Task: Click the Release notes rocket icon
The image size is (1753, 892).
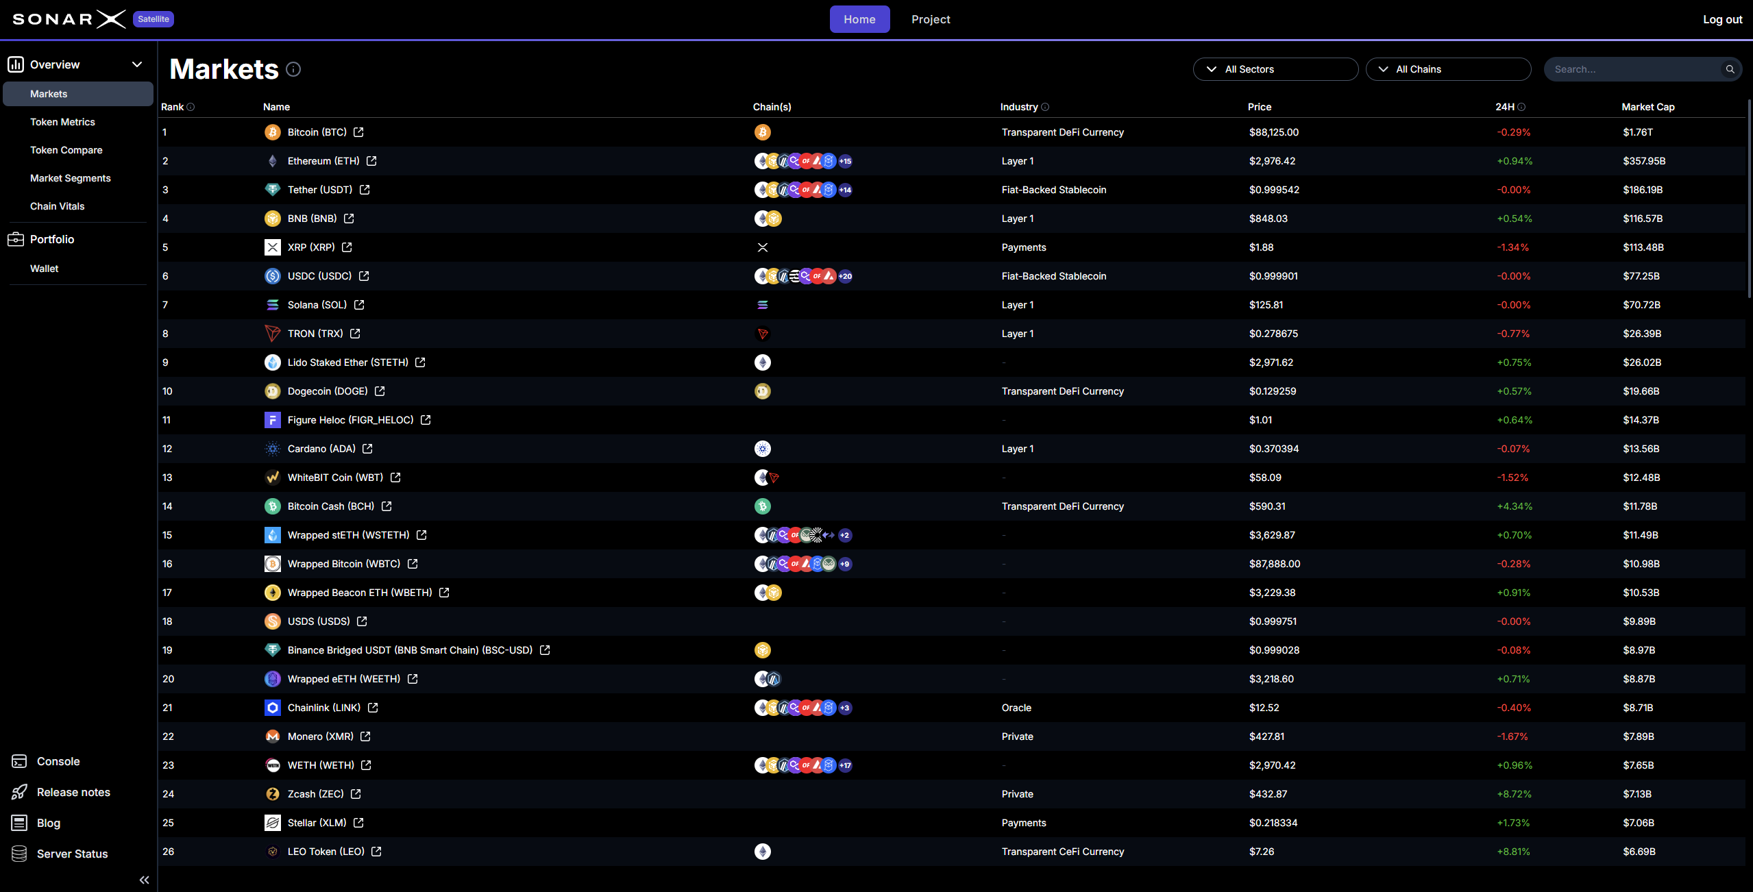Action: [x=19, y=791]
